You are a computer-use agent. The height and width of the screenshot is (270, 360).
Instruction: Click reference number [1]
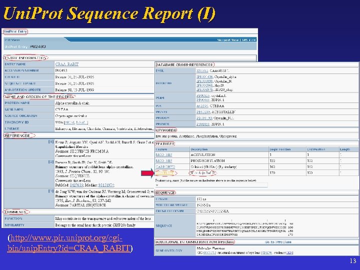click(x=51, y=142)
